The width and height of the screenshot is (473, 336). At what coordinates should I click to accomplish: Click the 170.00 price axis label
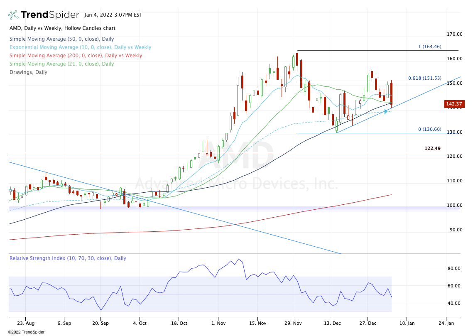point(454,34)
